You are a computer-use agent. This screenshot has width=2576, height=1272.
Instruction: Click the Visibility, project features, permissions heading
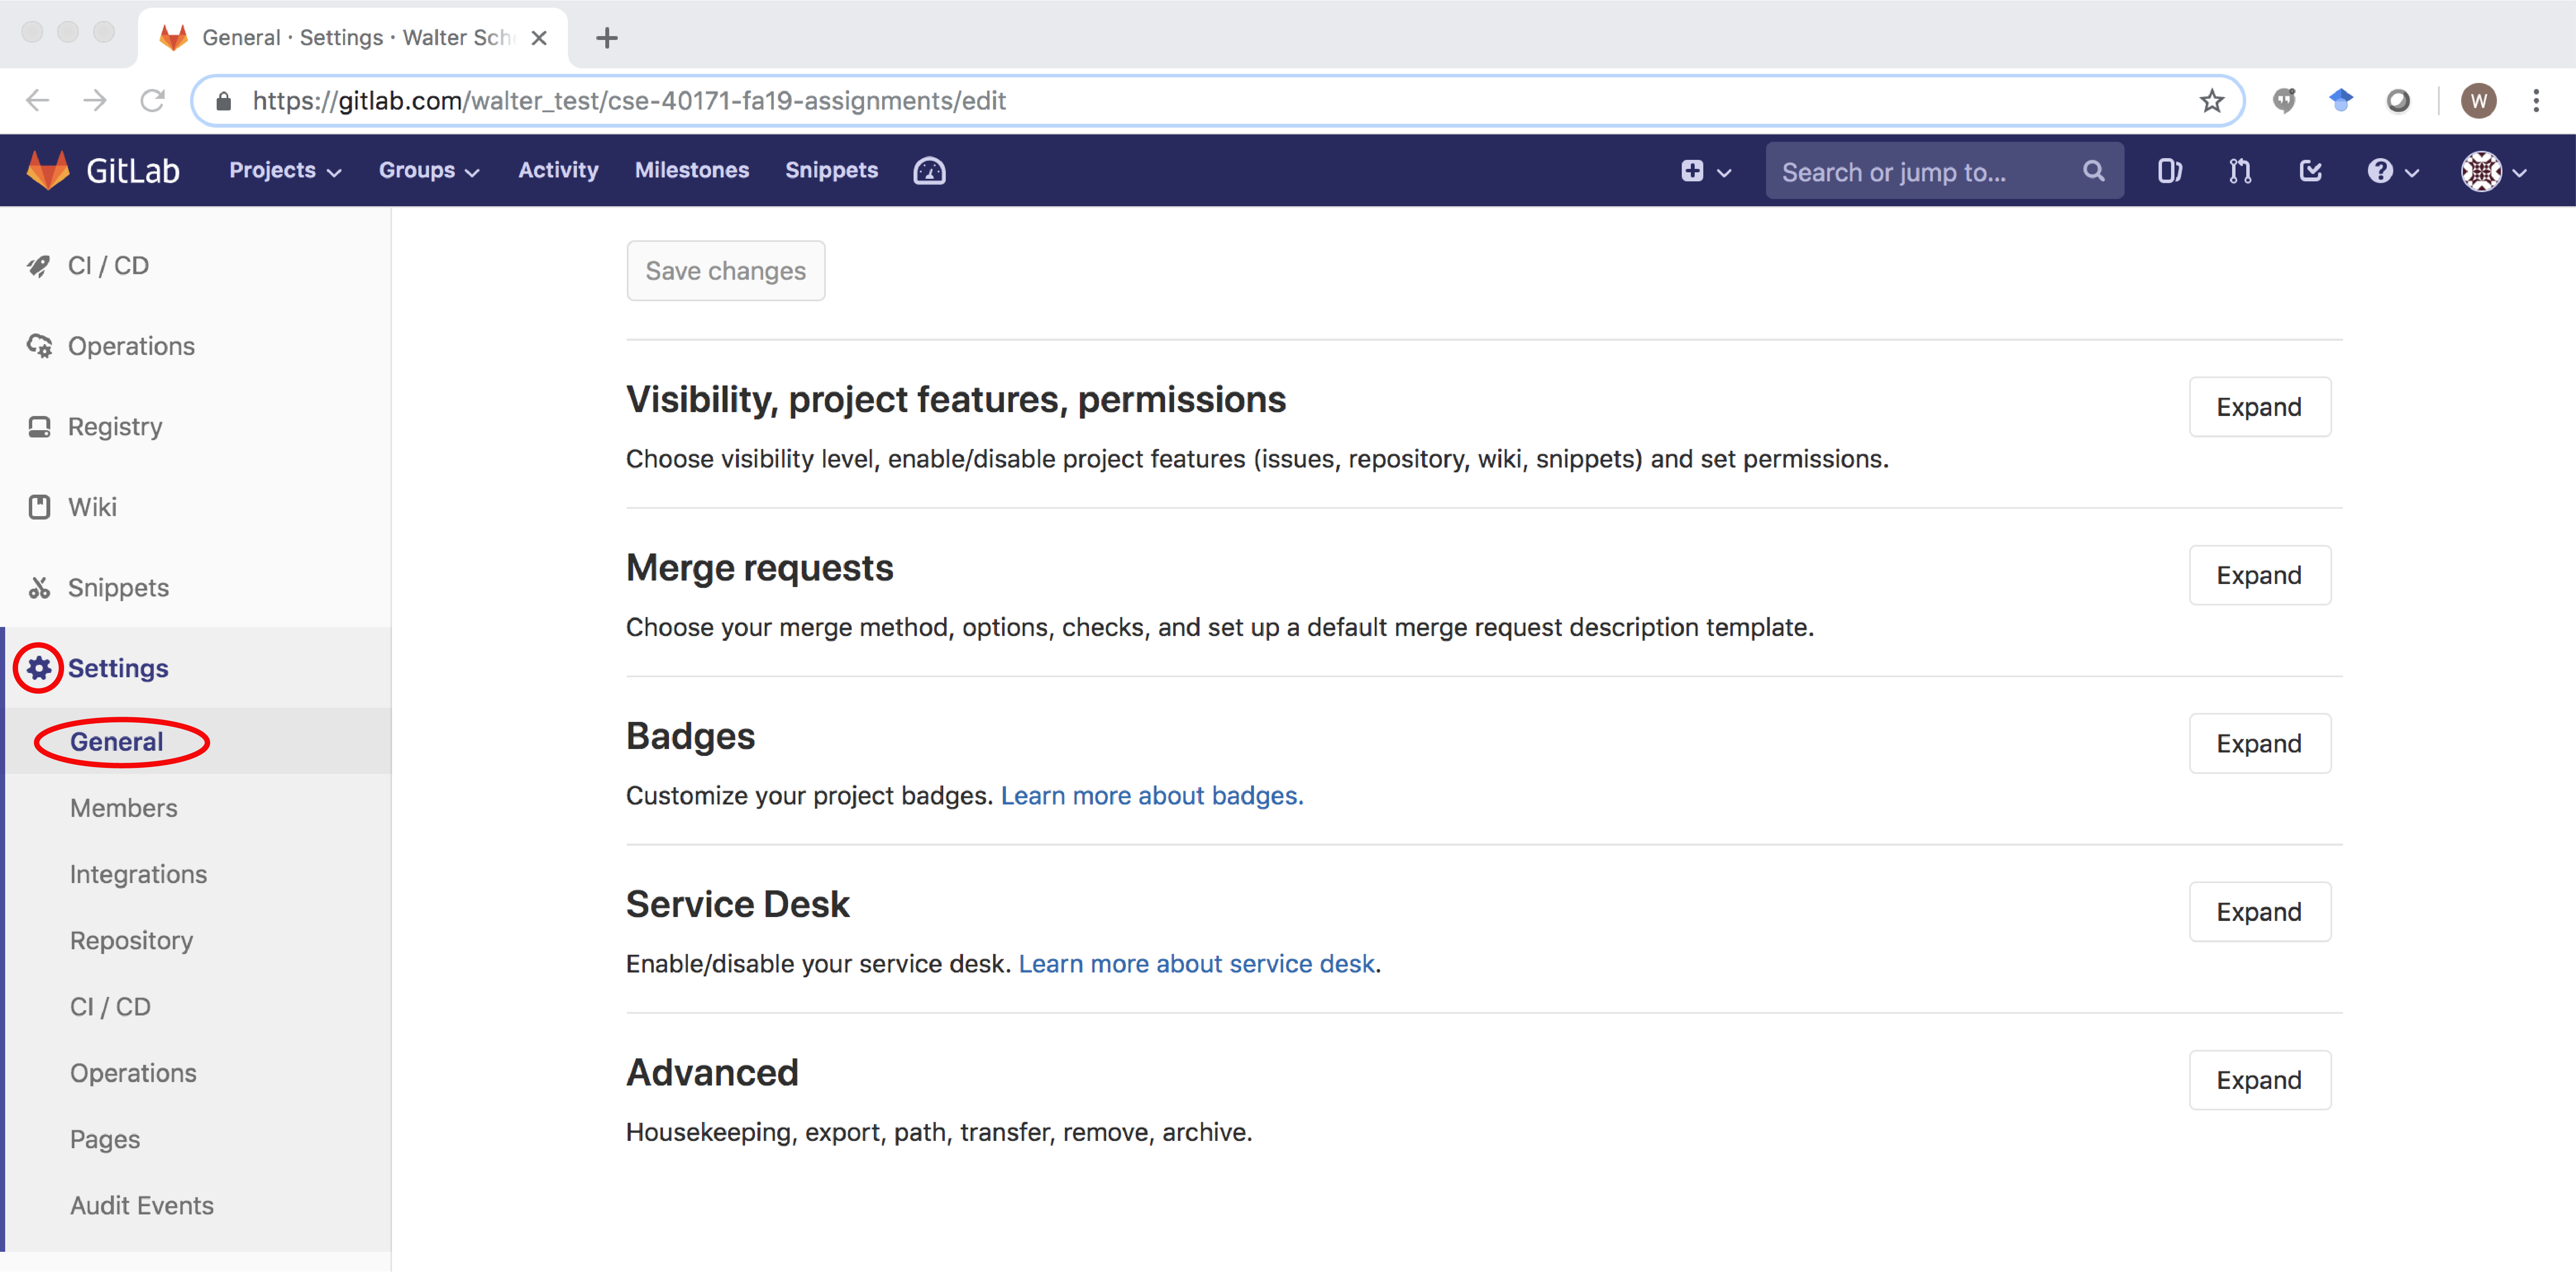tap(956, 400)
